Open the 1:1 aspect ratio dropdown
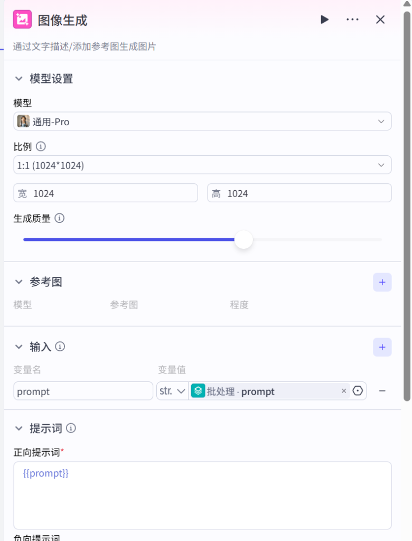This screenshot has width=412, height=541. click(x=202, y=165)
